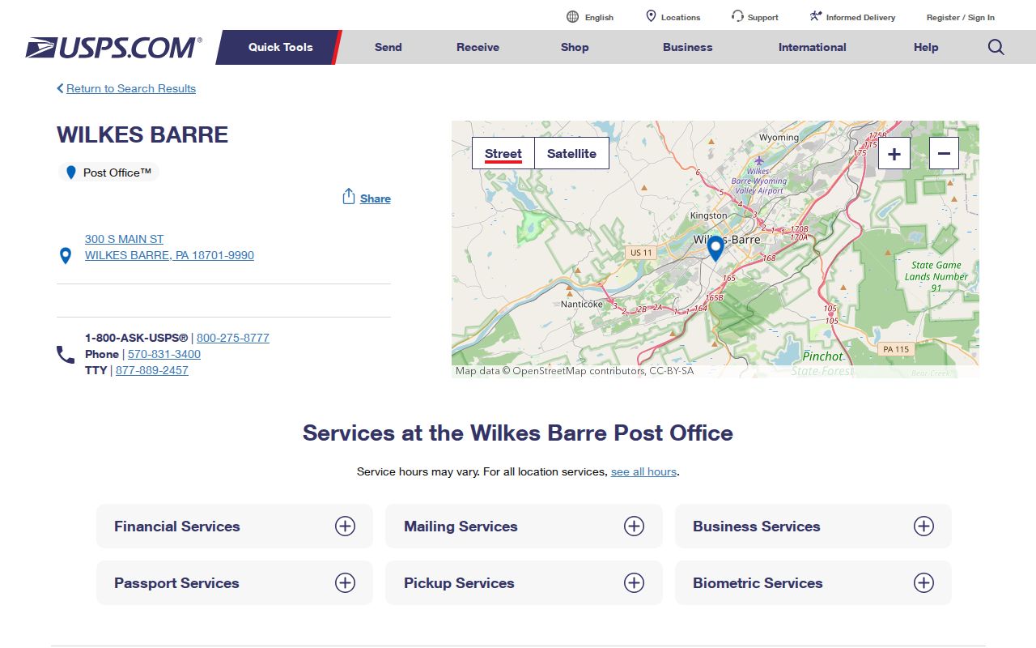Open the International menu
Image resolution: width=1036 pixels, height=648 pixels.
pos(812,47)
